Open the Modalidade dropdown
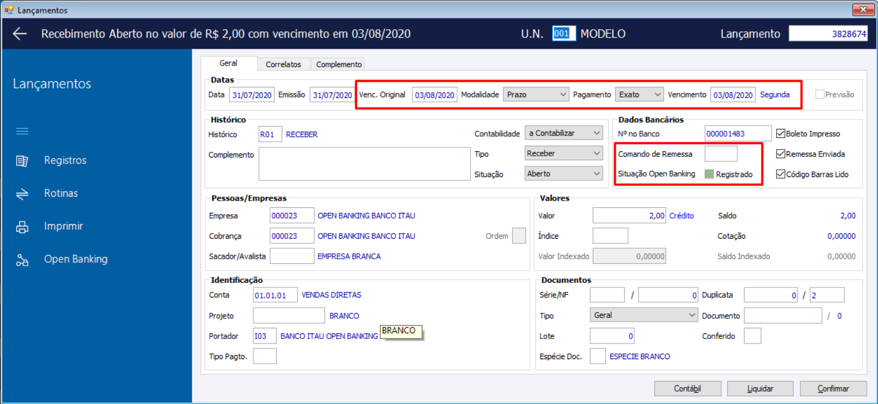 536,95
